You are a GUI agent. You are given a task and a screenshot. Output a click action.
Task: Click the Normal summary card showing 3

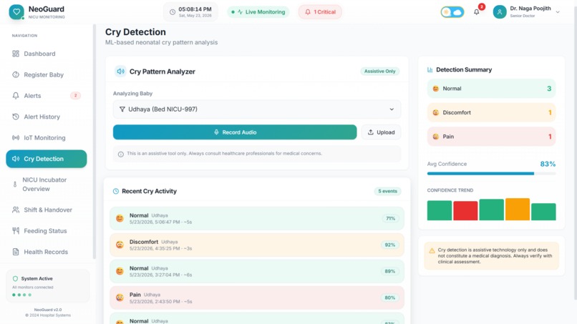pyautogui.click(x=491, y=89)
